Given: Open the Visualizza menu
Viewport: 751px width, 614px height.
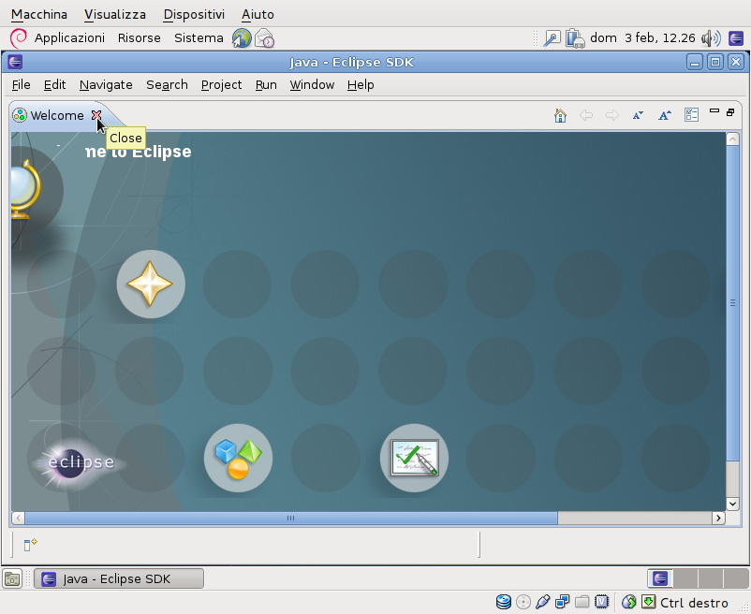Looking at the screenshot, I should coord(115,14).
